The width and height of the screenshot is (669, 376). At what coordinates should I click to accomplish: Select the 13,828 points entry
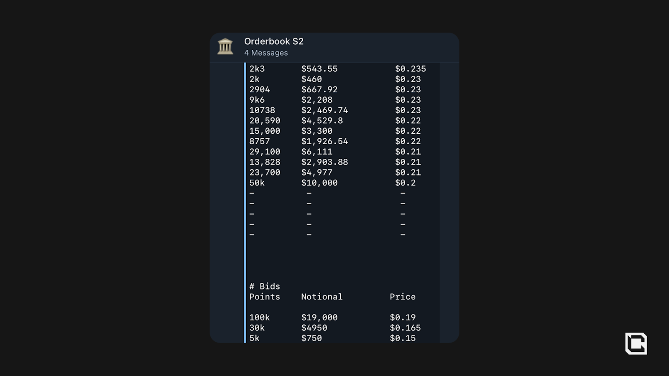pyautogui.click(x=265, y=162)
